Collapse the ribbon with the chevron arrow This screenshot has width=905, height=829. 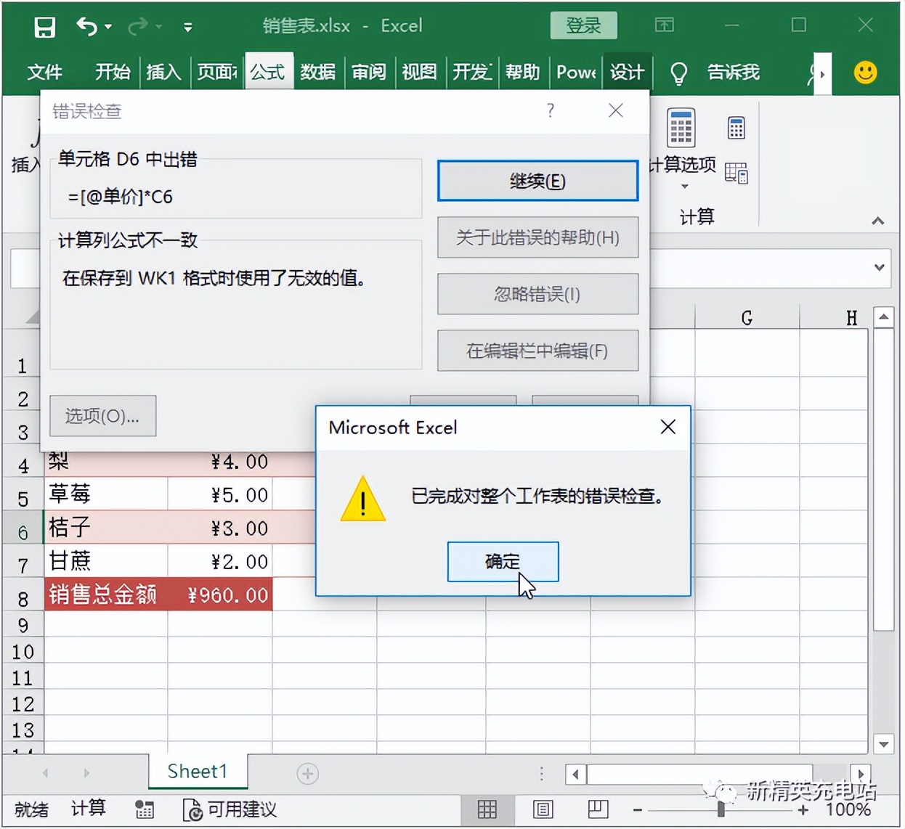[x=878, y=221]
